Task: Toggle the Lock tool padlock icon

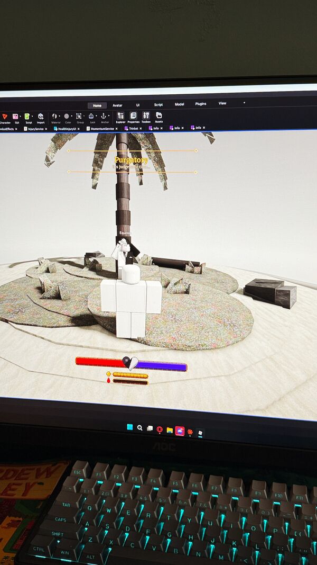Action: (91, 116)
